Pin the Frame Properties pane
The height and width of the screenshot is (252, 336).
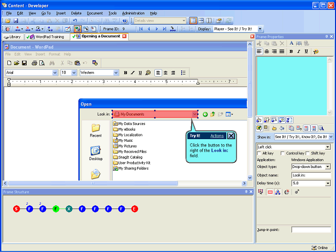pos(327,37)
